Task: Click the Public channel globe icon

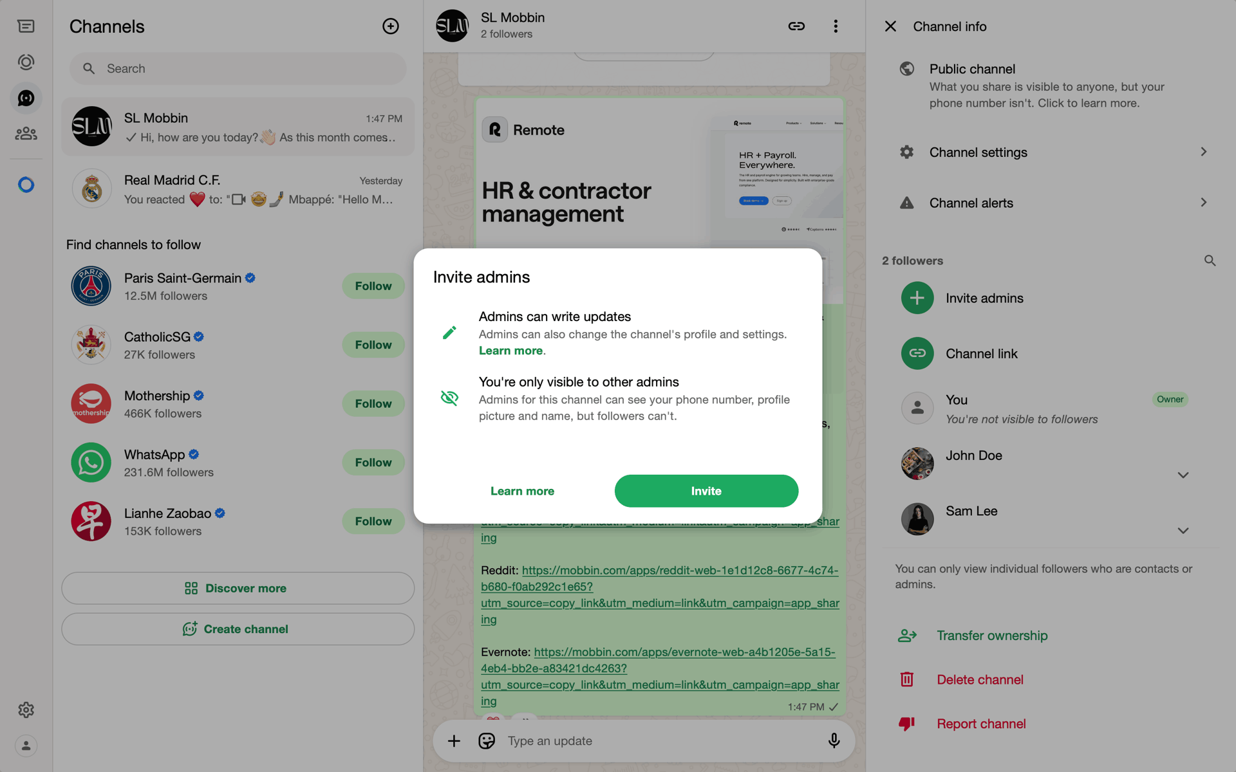Action: coord(907,69)
